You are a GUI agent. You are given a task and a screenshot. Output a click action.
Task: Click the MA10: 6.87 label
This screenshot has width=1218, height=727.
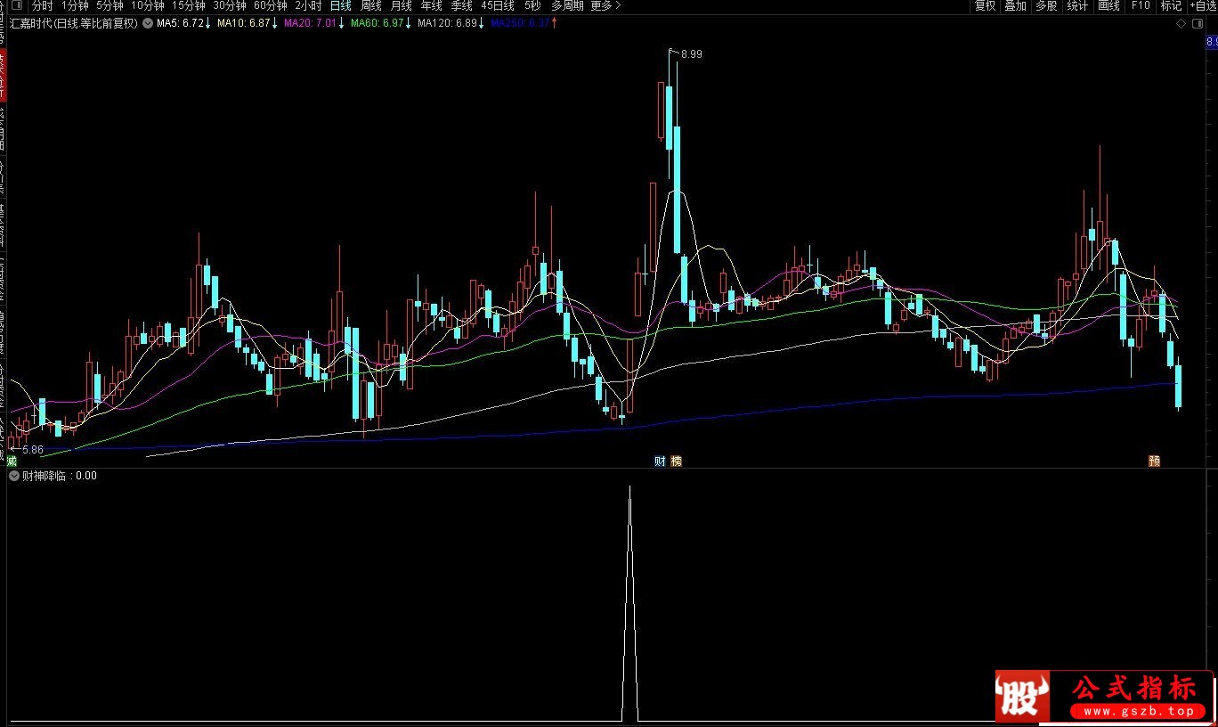243,23
